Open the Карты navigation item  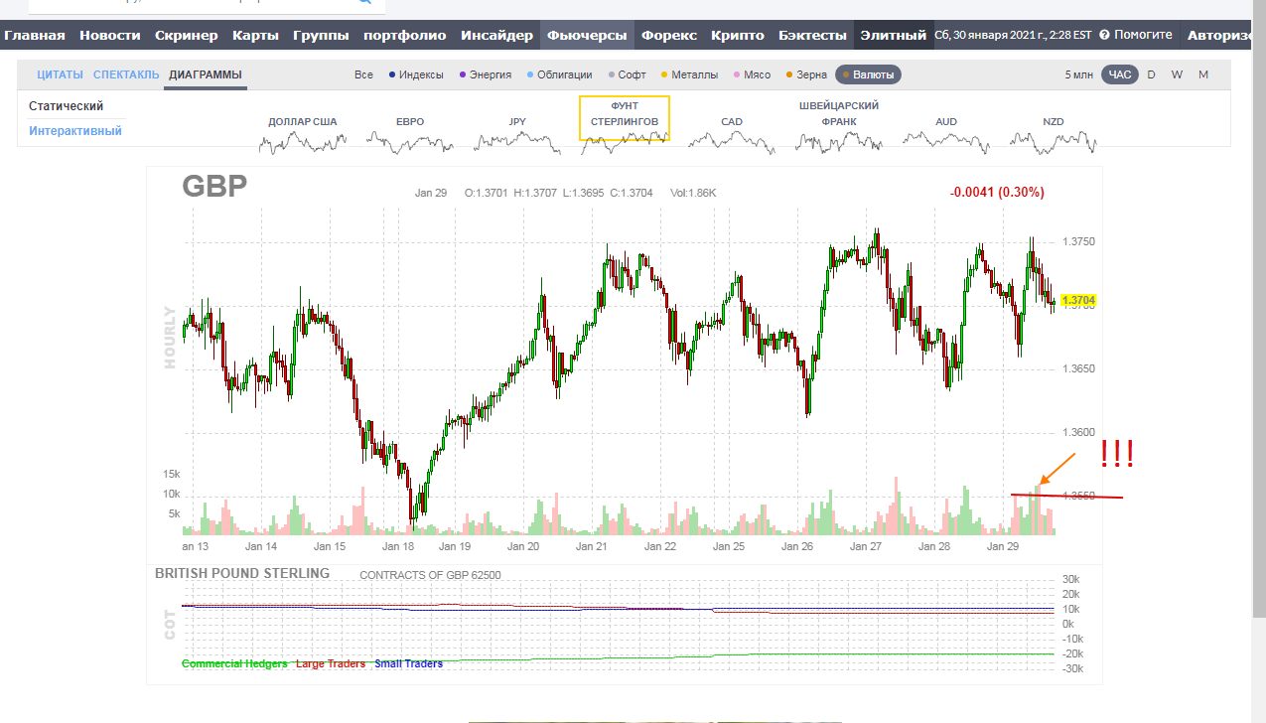tap(255, 36)
